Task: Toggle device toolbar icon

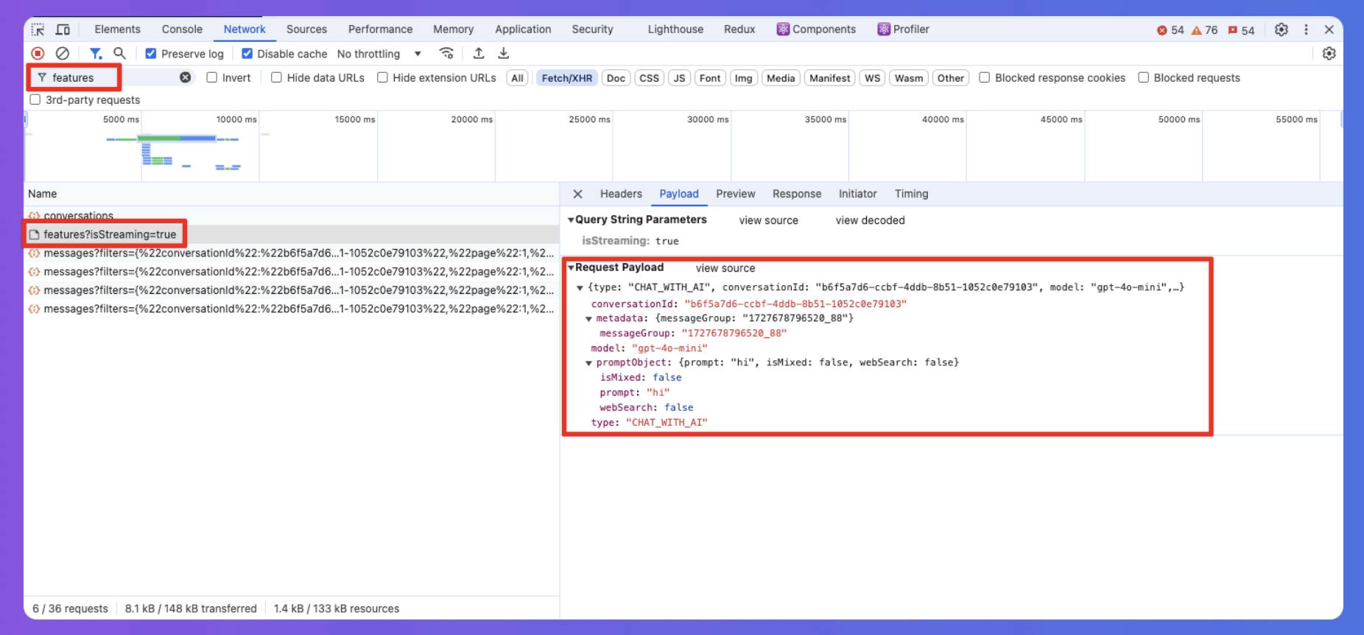Action: (63, 29)
